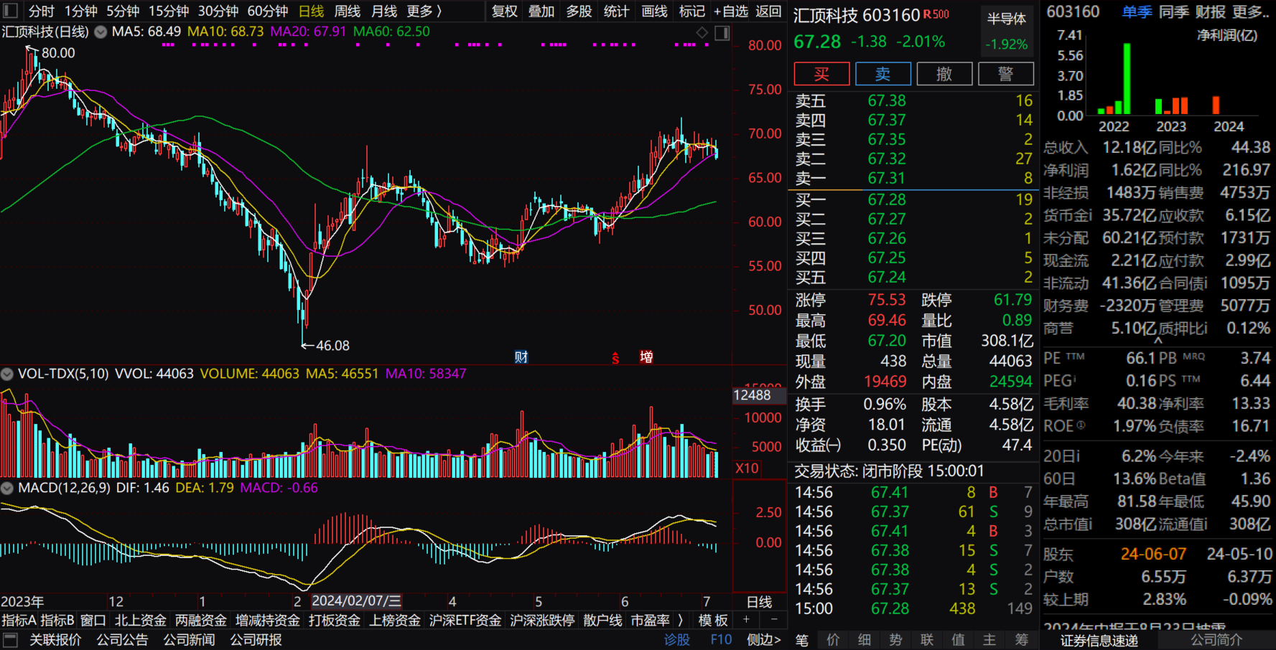Image resolution: width=1276 pixels, height=650 pixels.
Task: Open the 半导体 sector box
Action: 1006,31
